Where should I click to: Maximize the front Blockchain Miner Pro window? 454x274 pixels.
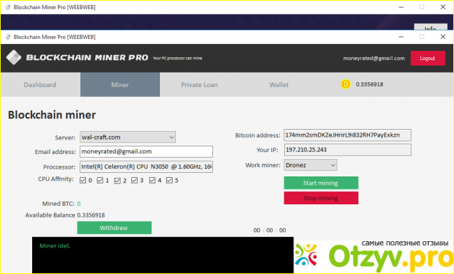tap(422, 37)
